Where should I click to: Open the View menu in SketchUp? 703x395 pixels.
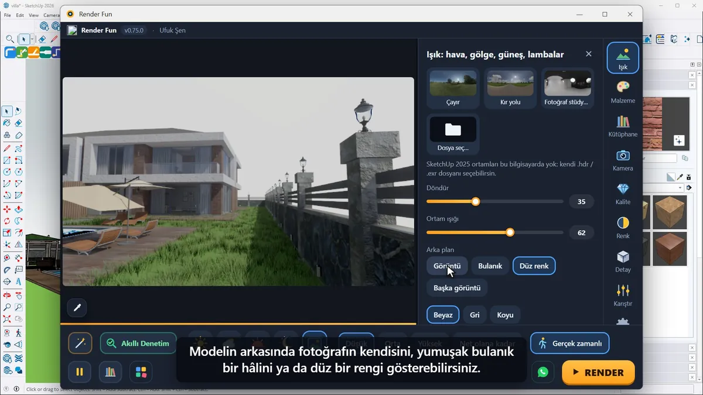tap(33, 15)
